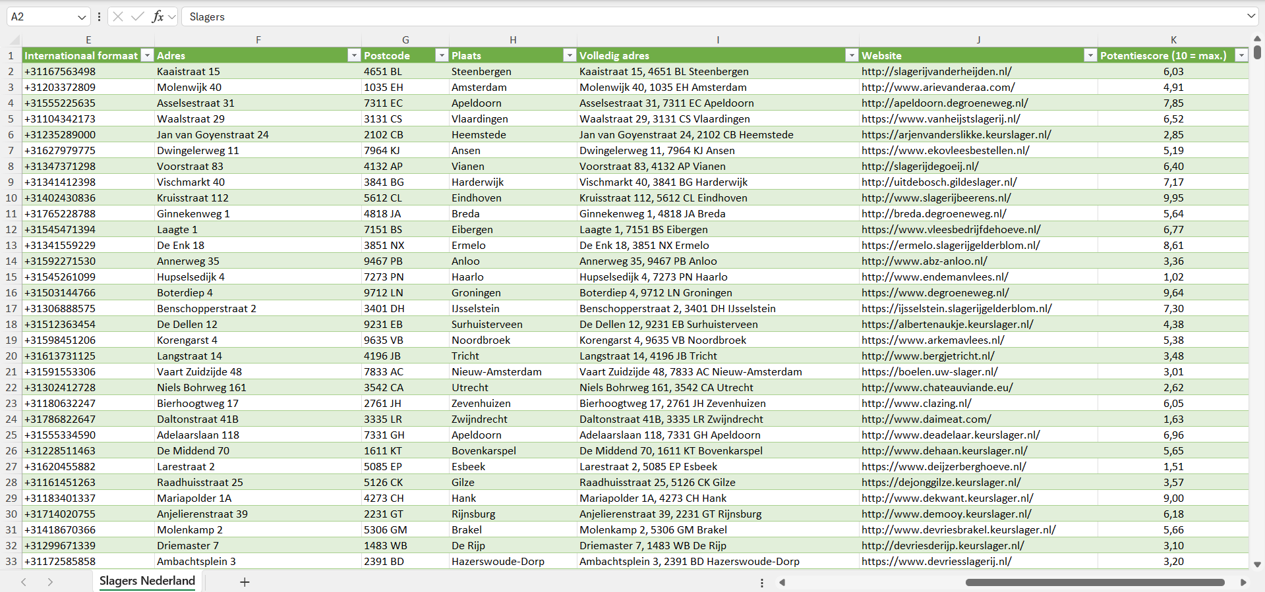Select the Slagers Nederland sheet tab
Screen dimensions: 1265x592
[147, 581]
